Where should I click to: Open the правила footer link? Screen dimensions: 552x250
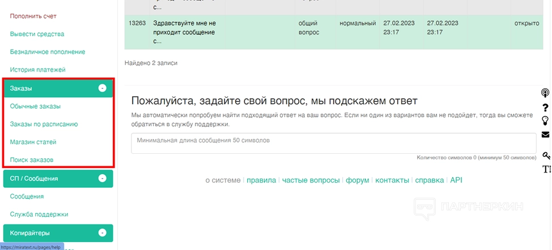tap(261, 180)
